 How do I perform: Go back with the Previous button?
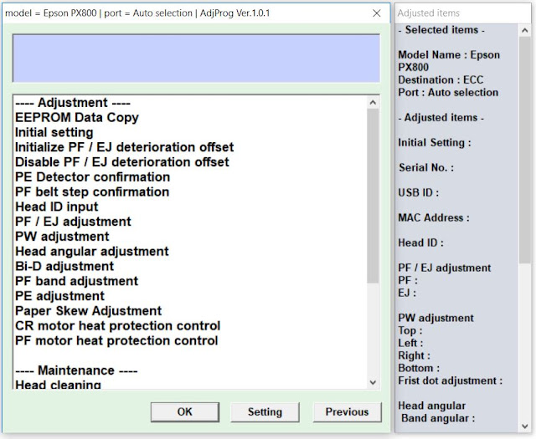[x=347, y=412]
